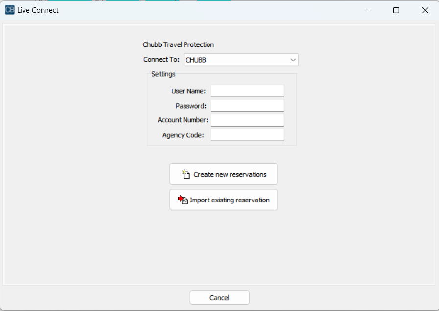This screenshot has width=439, height=311.
Task: Click the CB application icon in title bar
Action: click(x=9, y=10)
